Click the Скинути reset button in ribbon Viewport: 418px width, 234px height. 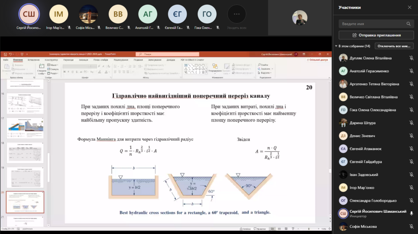pos(53,69)
